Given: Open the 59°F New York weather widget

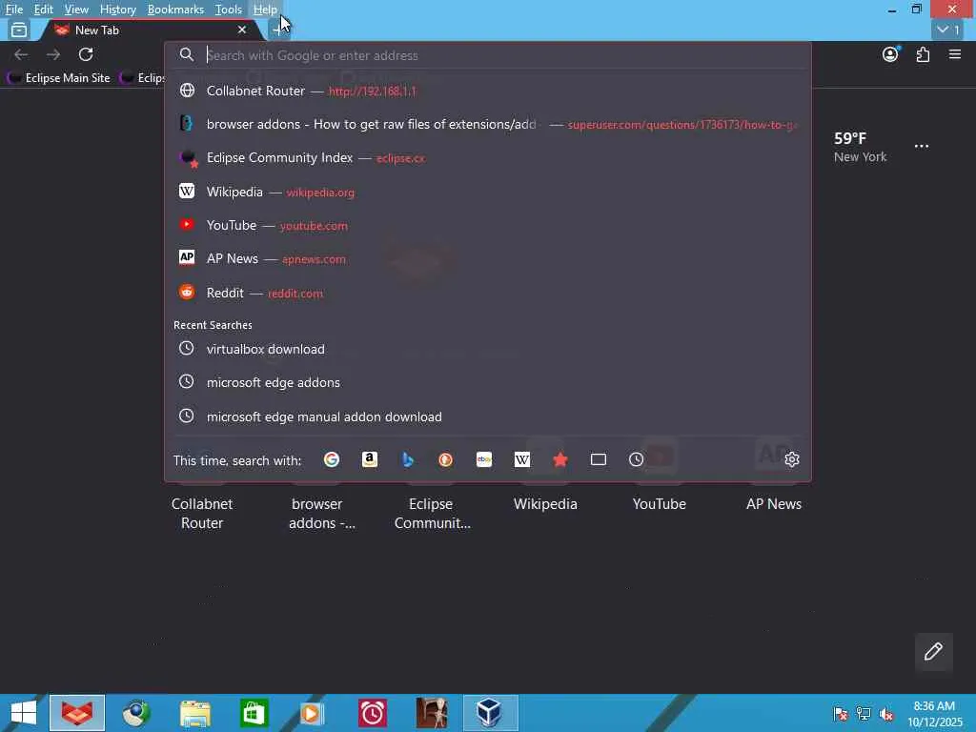Looking at the screenshot, I should point(861,147).
